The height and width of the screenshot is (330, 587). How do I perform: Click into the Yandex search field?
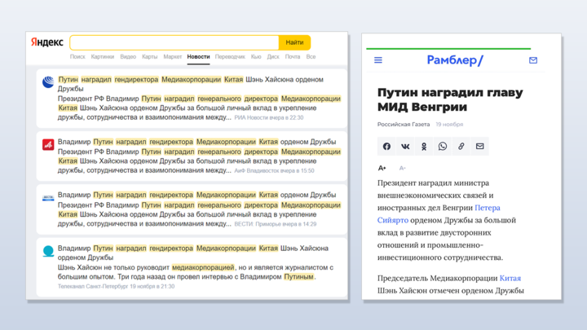(174, 42)
